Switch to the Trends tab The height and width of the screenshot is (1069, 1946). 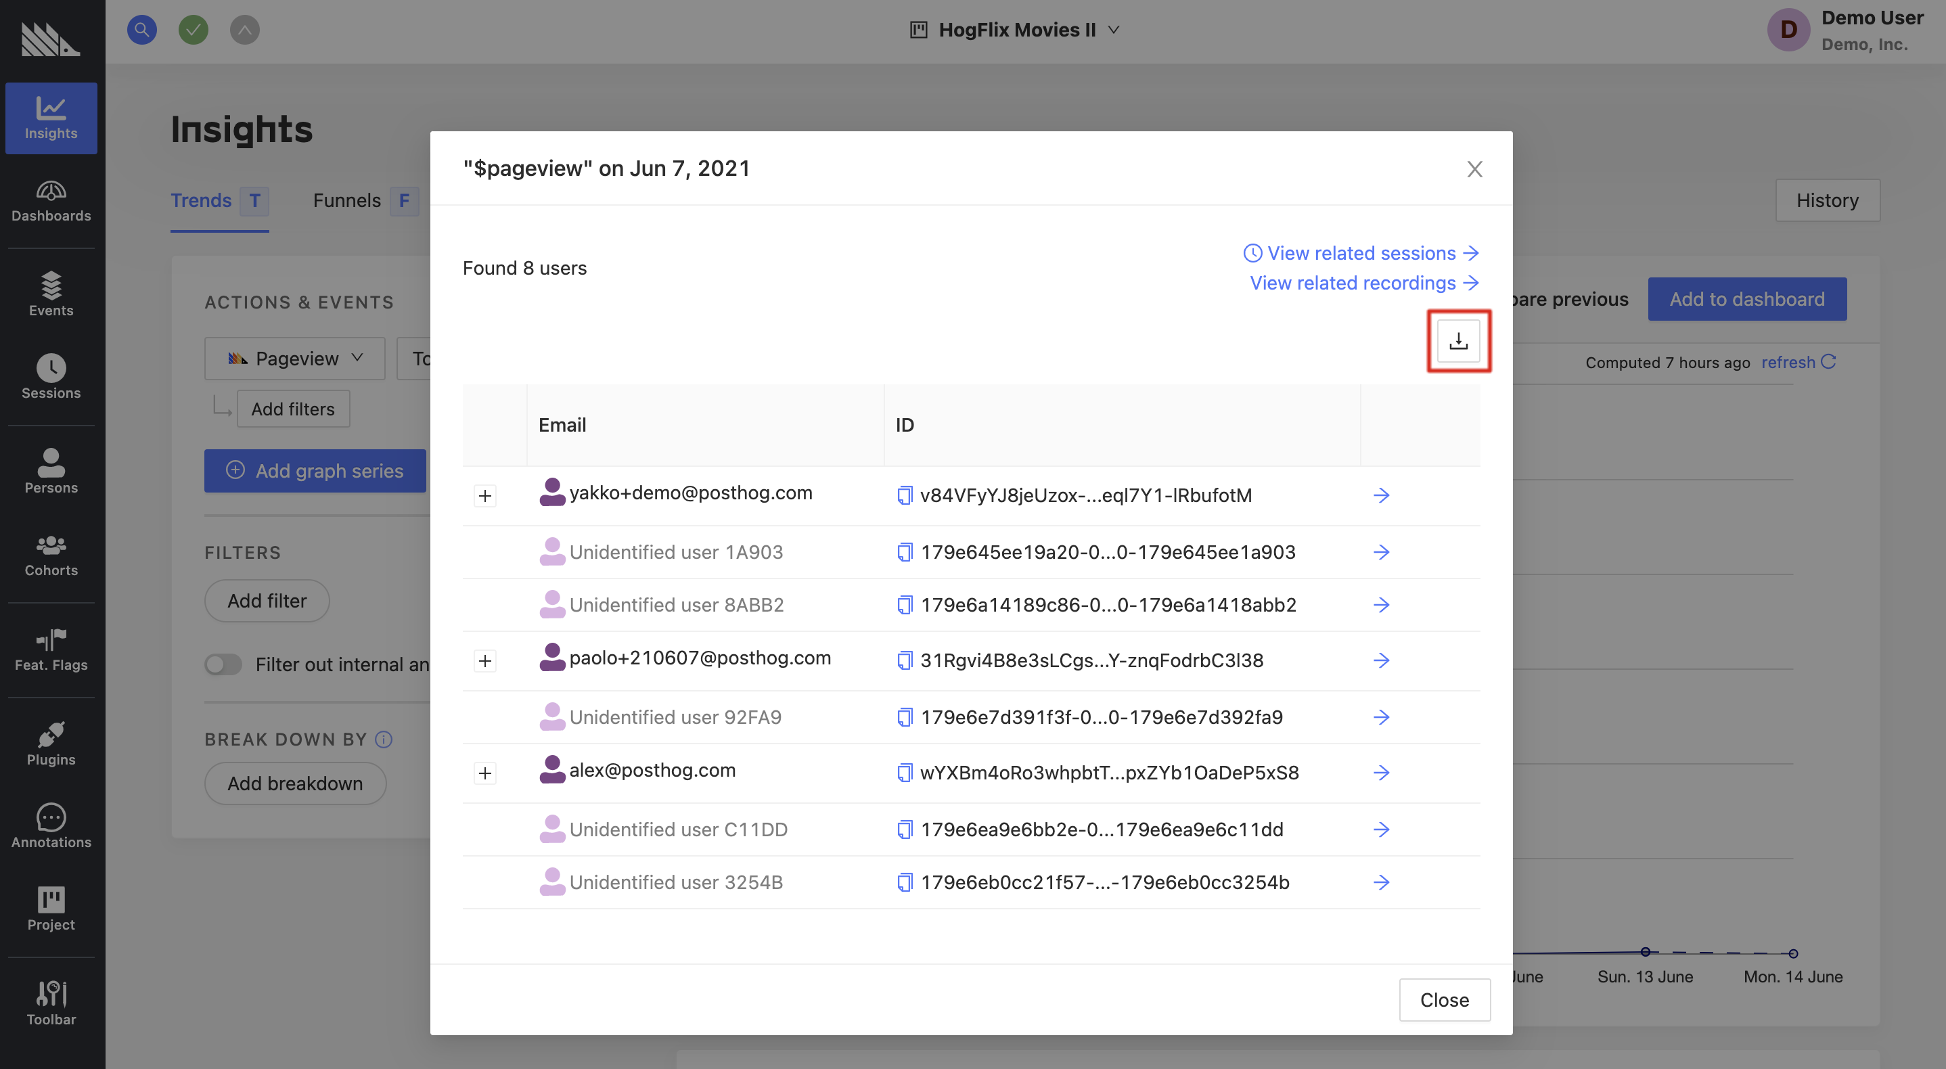219,200
